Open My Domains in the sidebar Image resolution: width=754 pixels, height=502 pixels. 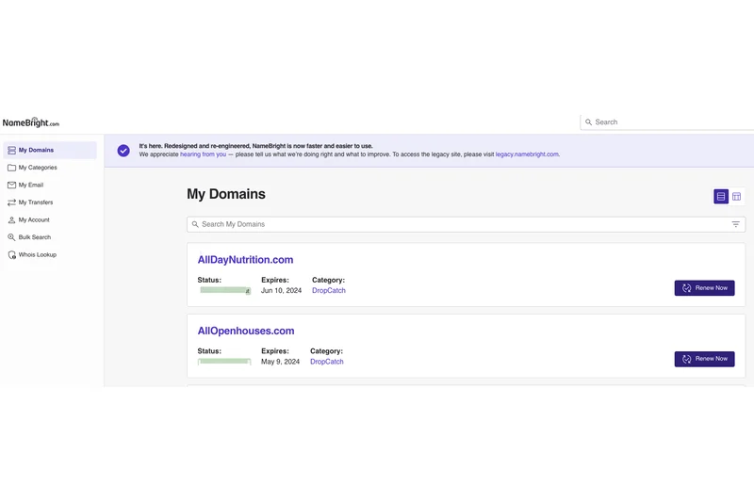(x=36, y=150)
